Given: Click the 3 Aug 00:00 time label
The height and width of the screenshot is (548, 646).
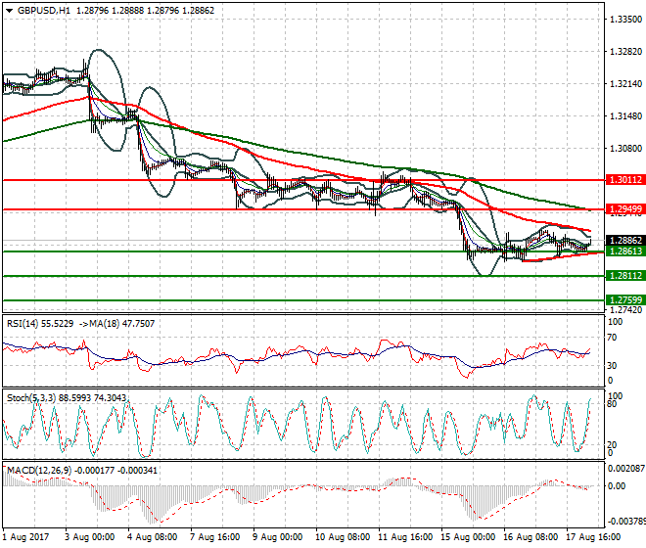Looking at the screenshot, I should (89, 537).
